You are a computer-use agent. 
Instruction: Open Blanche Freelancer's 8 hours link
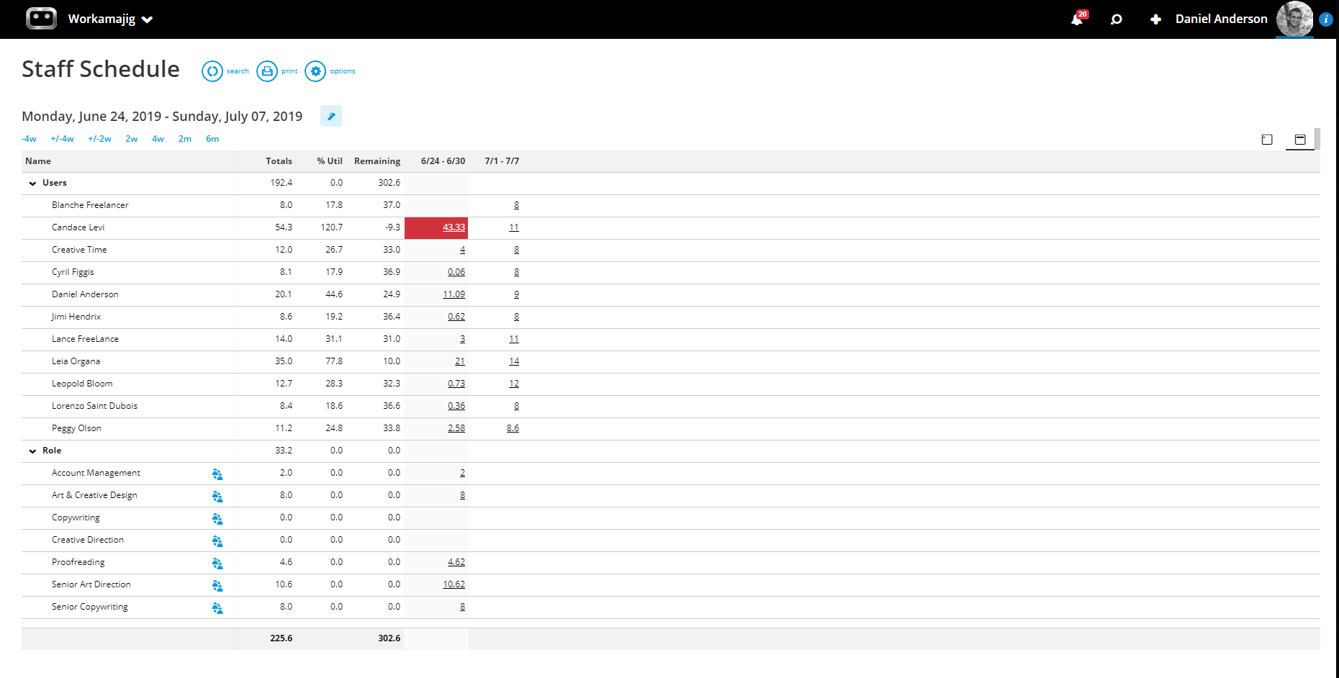click(x=516, y=205)
